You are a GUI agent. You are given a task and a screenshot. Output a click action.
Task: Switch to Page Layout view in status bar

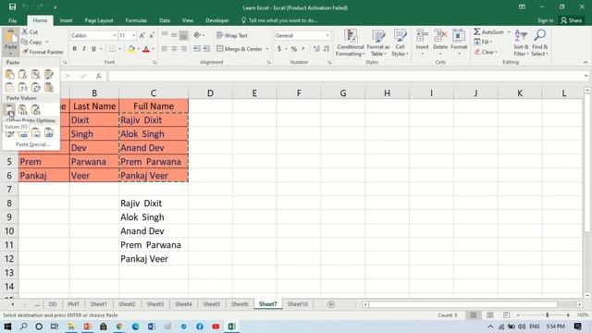click(489, 314)
